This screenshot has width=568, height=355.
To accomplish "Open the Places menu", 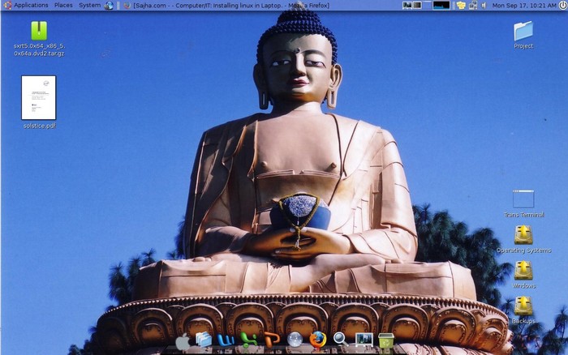I will coord(63,5).
